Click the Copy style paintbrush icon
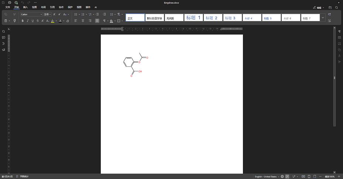Screen dimensions: 343x179 click(x=15, y=21)
